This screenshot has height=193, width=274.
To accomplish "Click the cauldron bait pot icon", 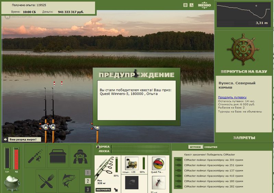I will (12, 183).
